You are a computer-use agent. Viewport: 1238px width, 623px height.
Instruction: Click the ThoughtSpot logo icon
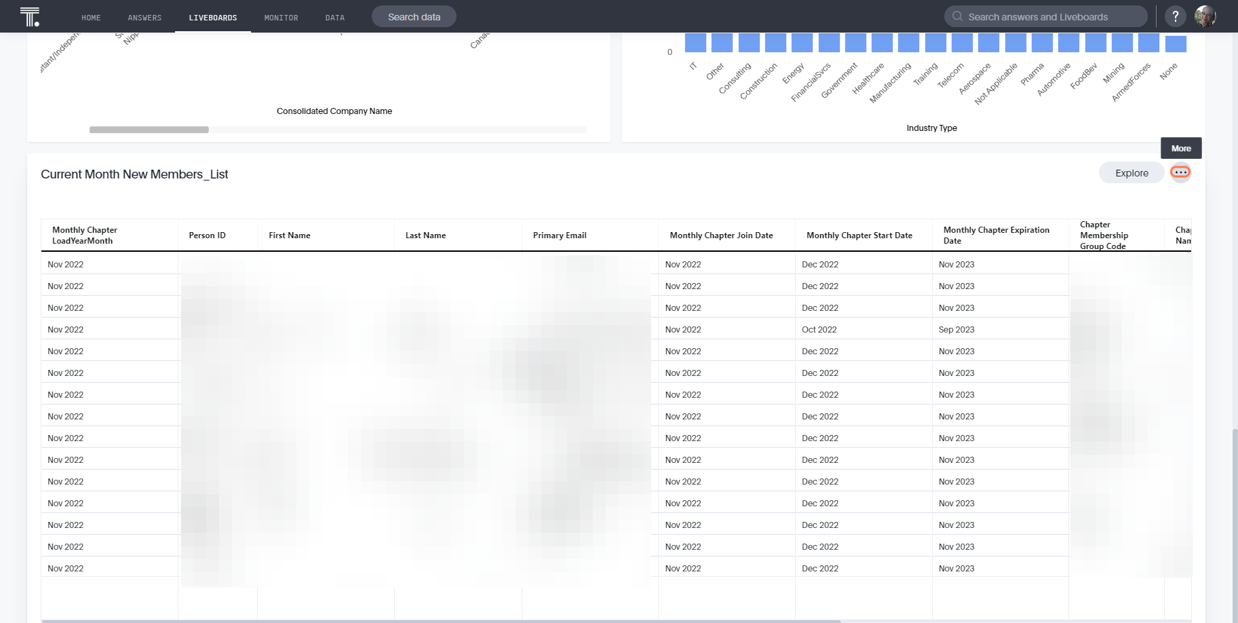[30, 16]
